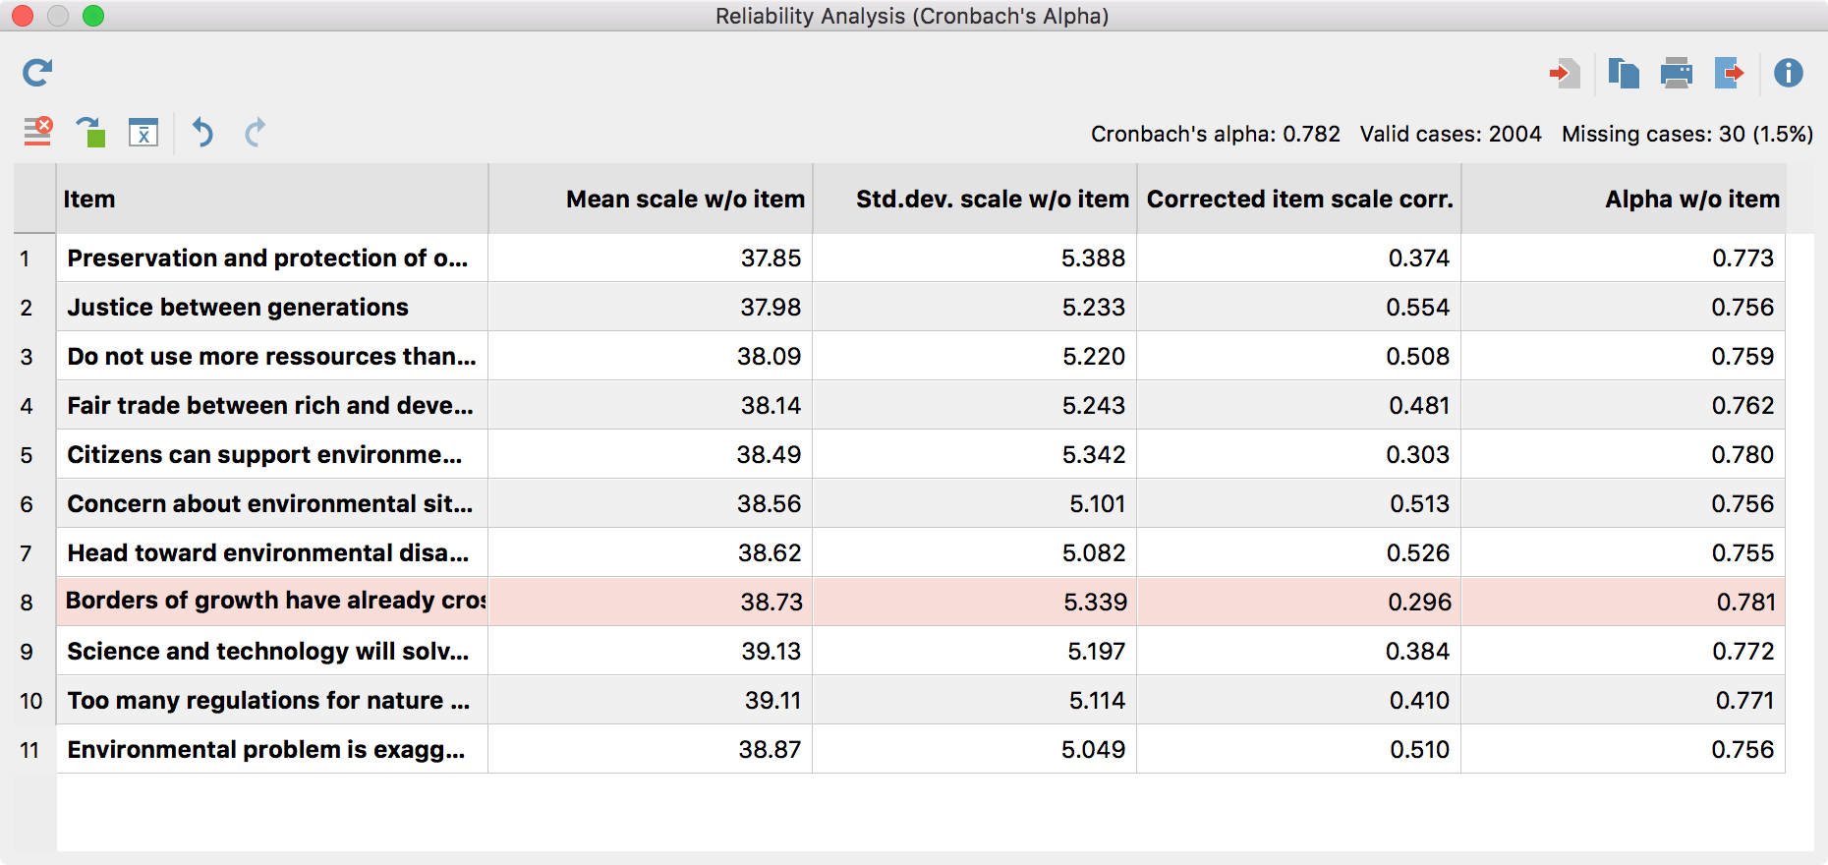Click the redo arrow icon
Image resolution: width=1828 pixels, height=865 pixels.
(255, 132)
